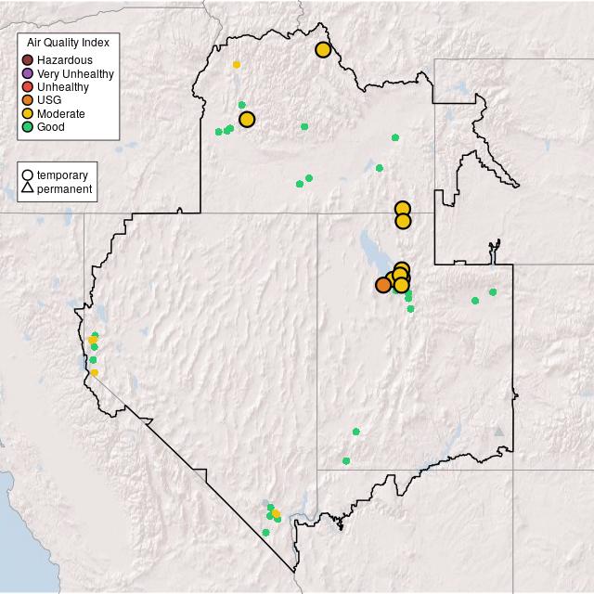The height and width of the screenshot is (594, 594).
Task: Click the "permanent" legend label text
Action: pos(64,188)
